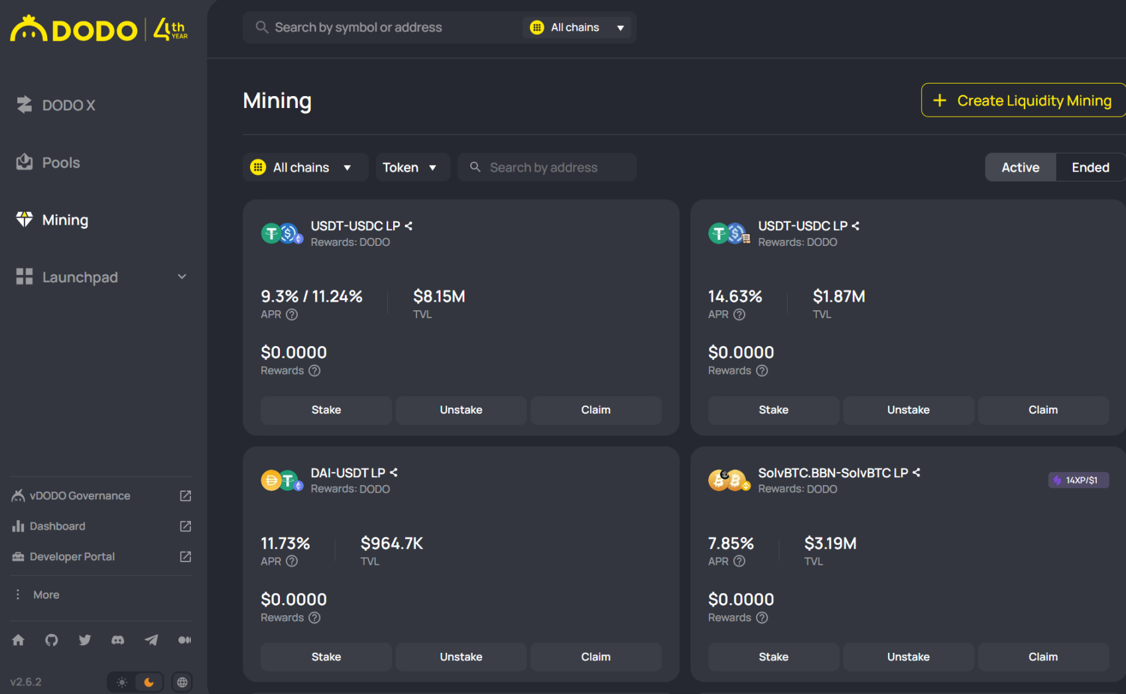Open the Developer Portal link

pyautogui.click(x=72, y=557)
